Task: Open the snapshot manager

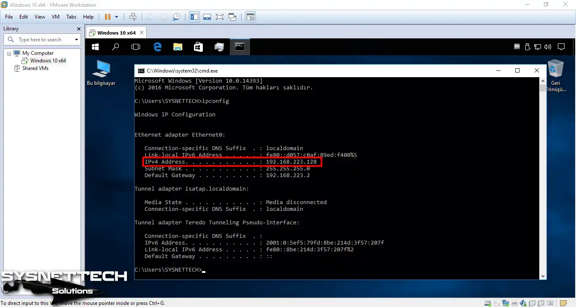Action: pos(177,17)
